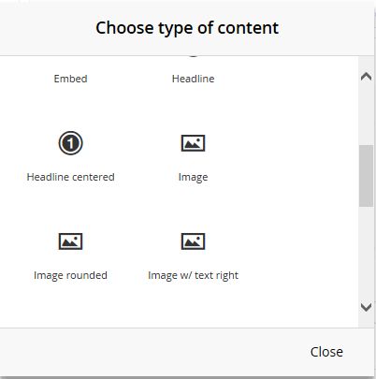Choose the Image picture icon
The width and height of the screenshot is (376, 379).
(x=193, y=143)
